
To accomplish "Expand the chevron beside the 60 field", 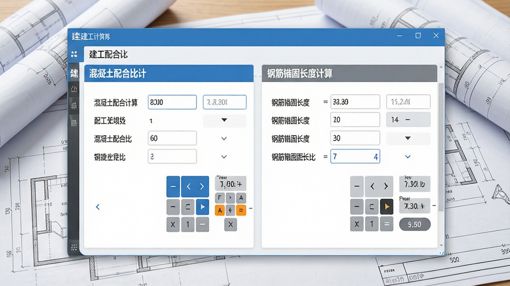I will click(224, 139).
